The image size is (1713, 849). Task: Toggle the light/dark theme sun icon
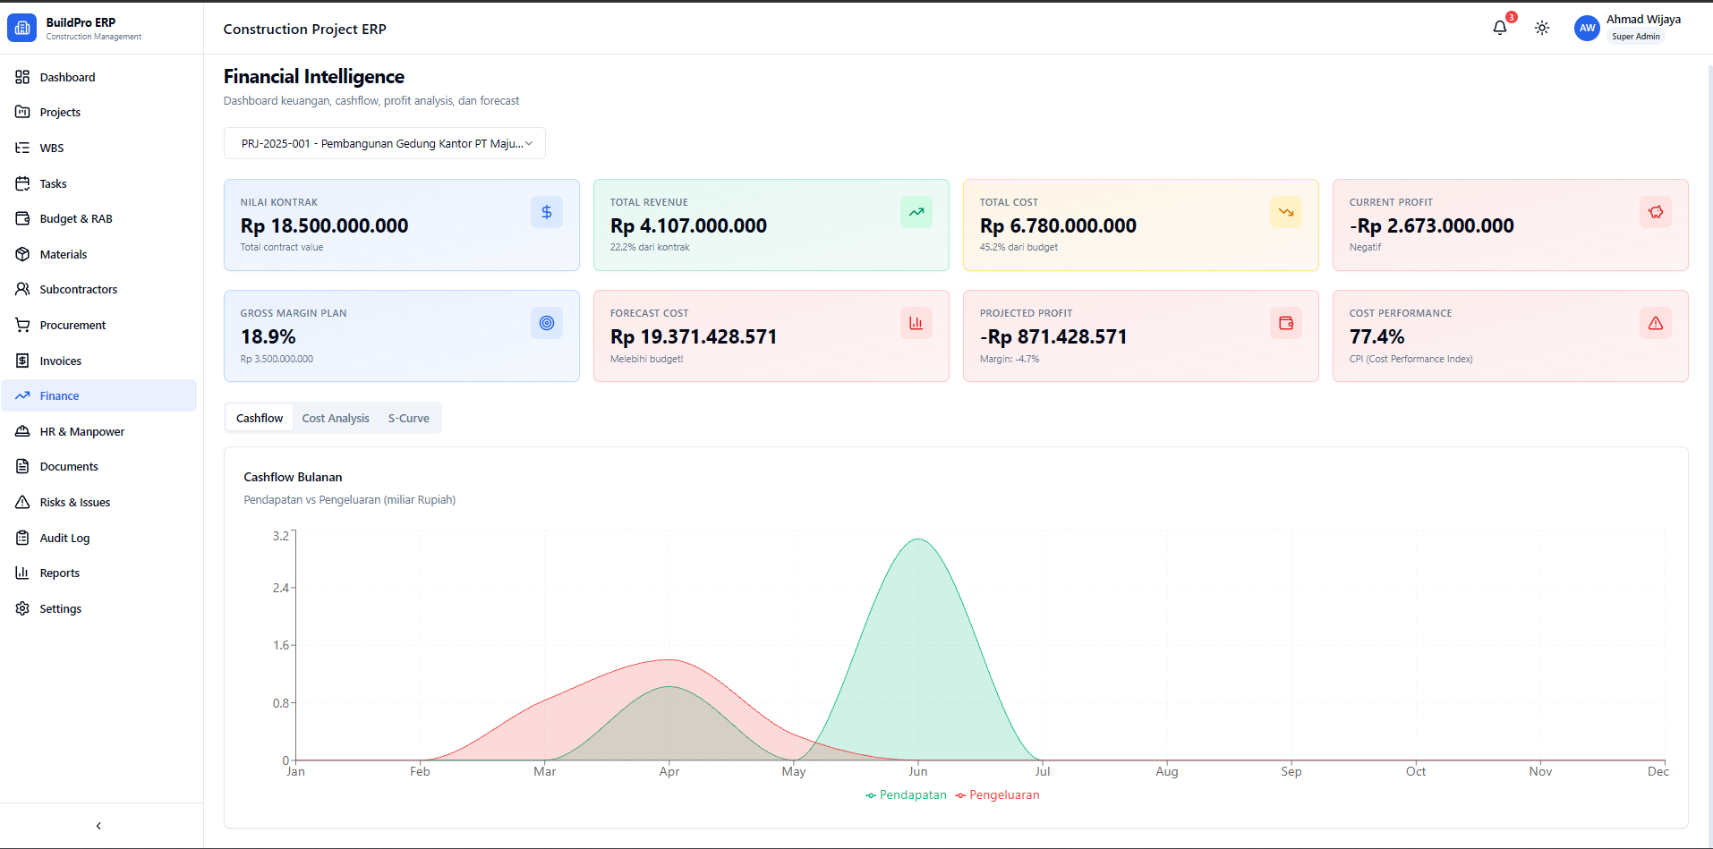[1542, 28]
